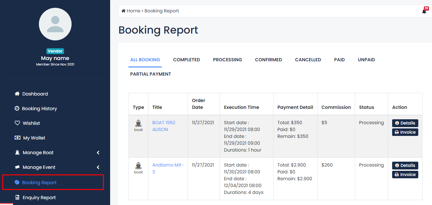The height and width of the screenshot is (205, 432).
Task: Print Invoice for Andiamo MX-3 booking
Action: (405, 175)
